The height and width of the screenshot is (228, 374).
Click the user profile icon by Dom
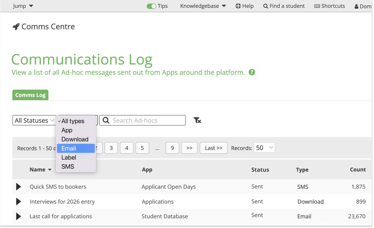point(356,6)
